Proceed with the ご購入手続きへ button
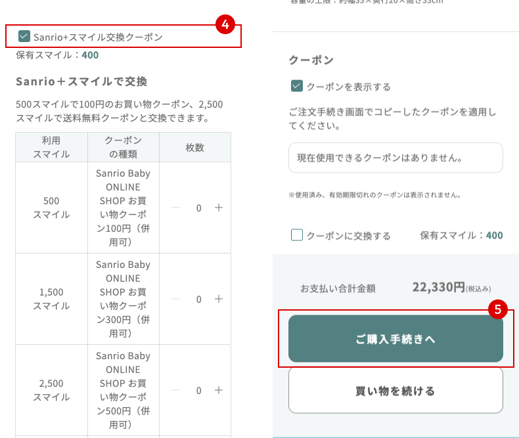 tap(395, 339)
